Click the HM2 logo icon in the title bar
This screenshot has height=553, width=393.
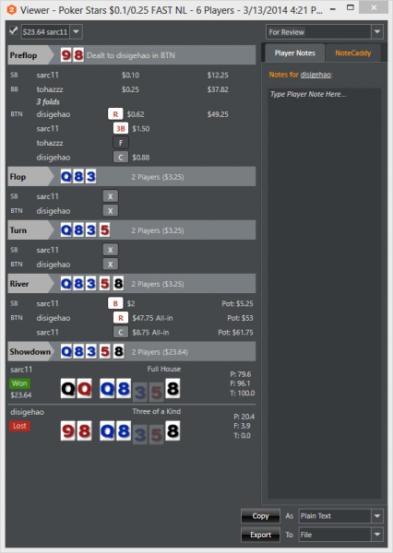pos(12,10)
